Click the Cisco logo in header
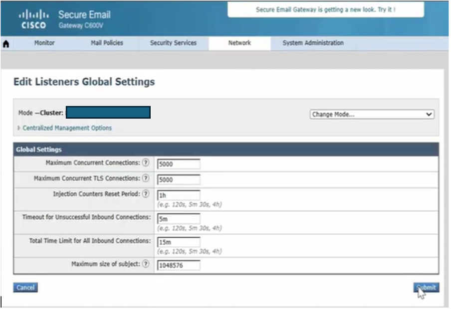451x309 pixels. coord(34,19)
